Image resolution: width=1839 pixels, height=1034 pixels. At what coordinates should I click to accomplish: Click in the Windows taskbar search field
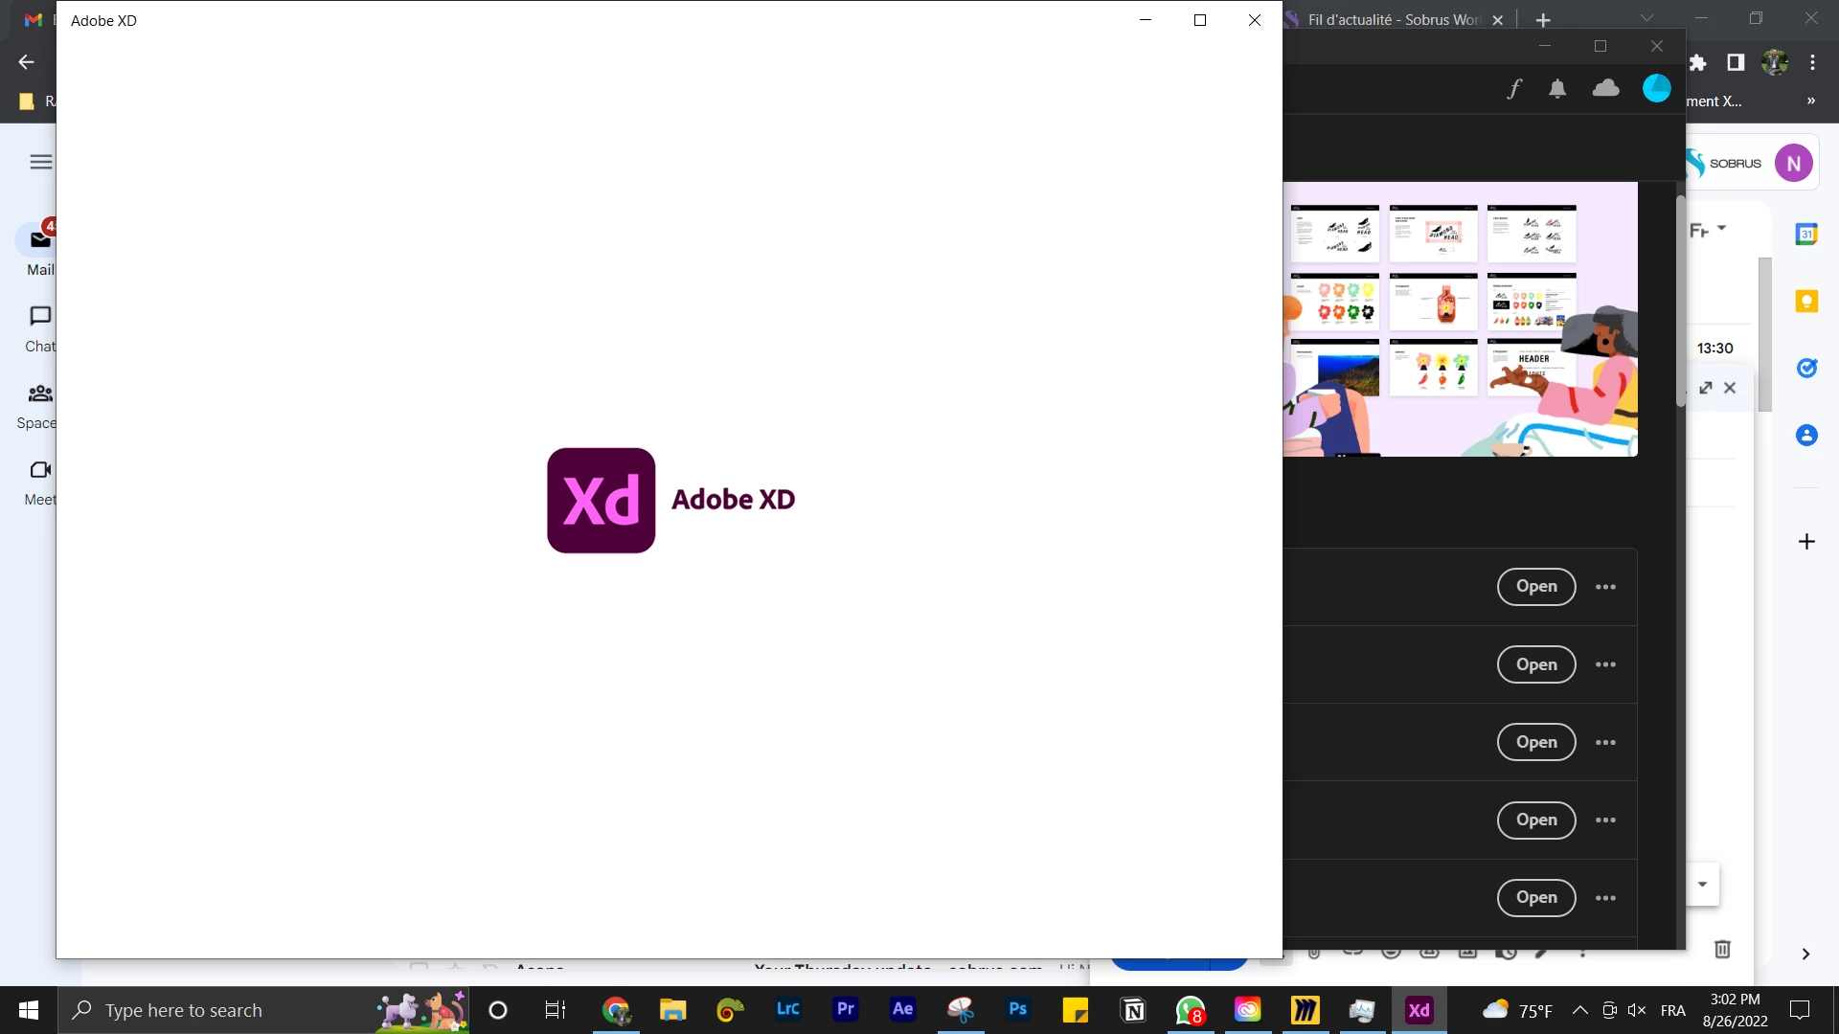pos(220,1010)
